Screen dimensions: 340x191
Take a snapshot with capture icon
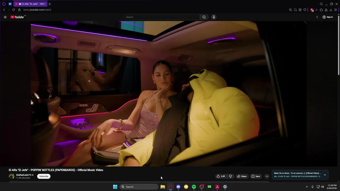[295, 10]
